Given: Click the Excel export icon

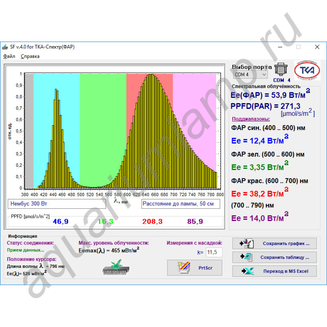Looking at the screenshot, I should [247, 271].
